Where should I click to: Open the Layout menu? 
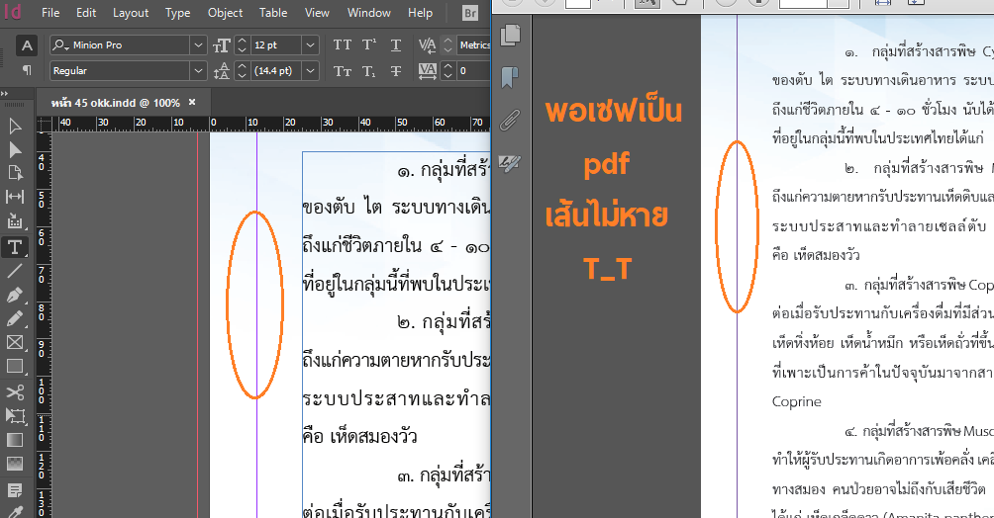coord(131,13)
